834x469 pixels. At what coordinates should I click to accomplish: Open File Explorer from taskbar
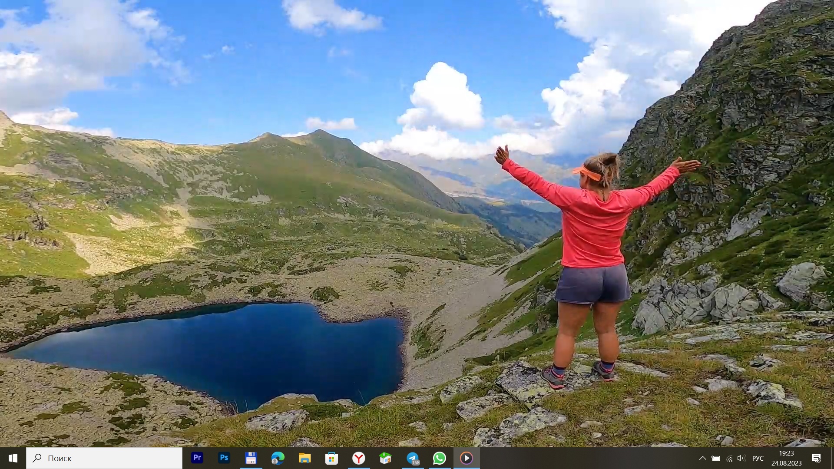coord(305,458)
